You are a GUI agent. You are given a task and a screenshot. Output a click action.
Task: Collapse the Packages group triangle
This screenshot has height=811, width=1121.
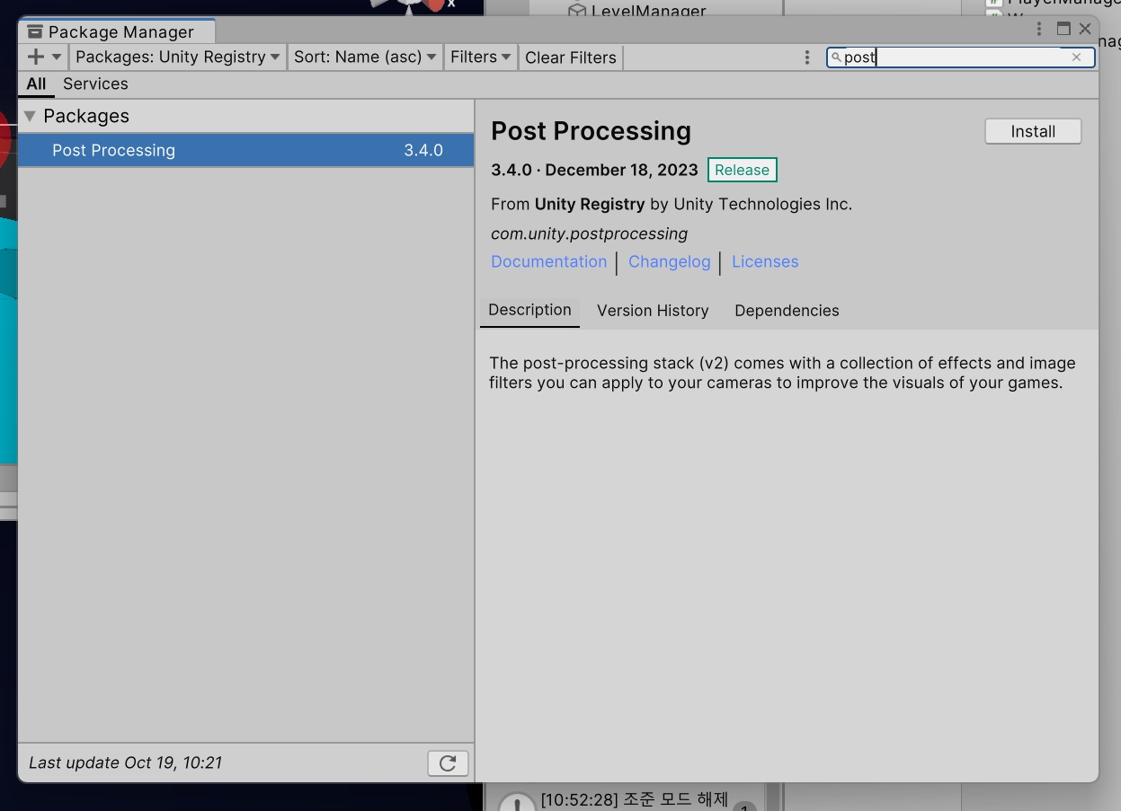click(30, 116)
